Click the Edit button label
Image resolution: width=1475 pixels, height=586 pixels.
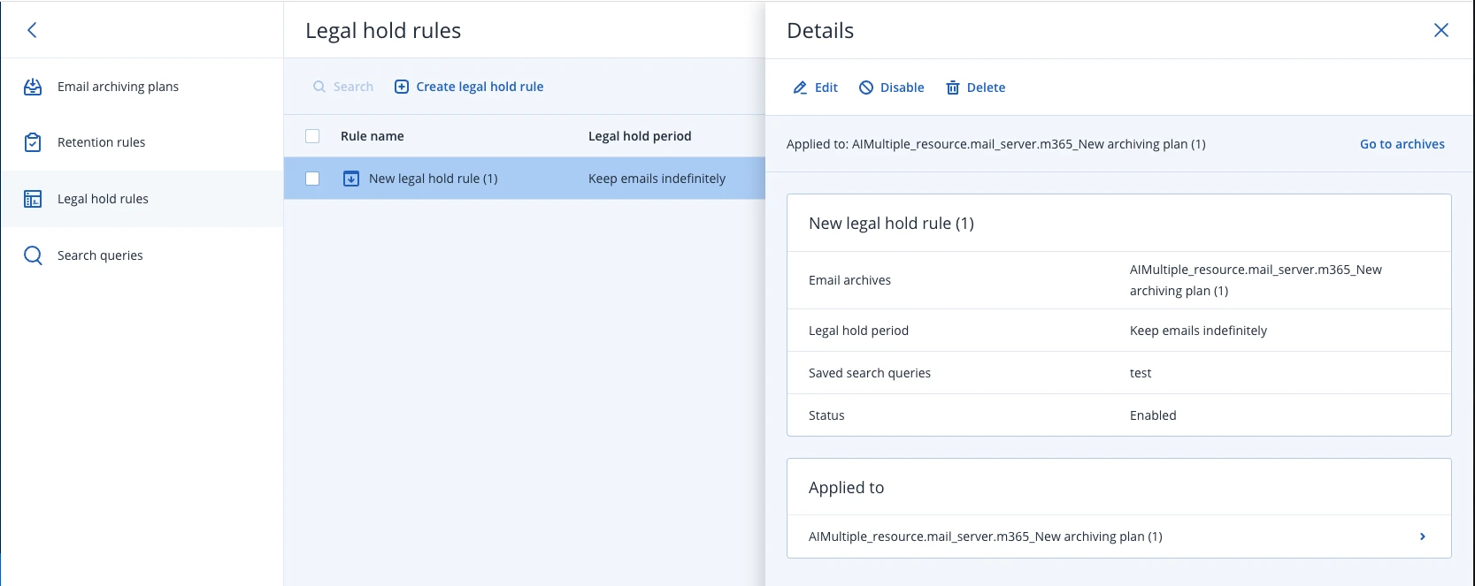pos(826,88)
